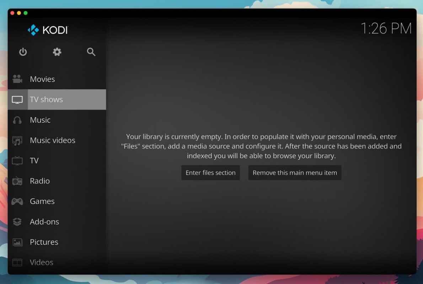Image resolution: width=423 pixels, height=284 pixels.
Task: Click the Music headphones icon
Action: coord(17,120)
